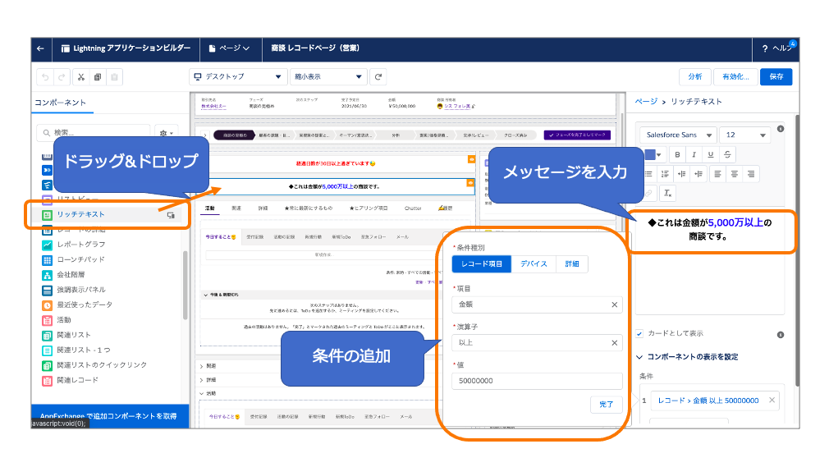This screenshot has width=829, height=467.
Task: Toggle the カードとして表示 checkbox
Action: click(639, 334)
